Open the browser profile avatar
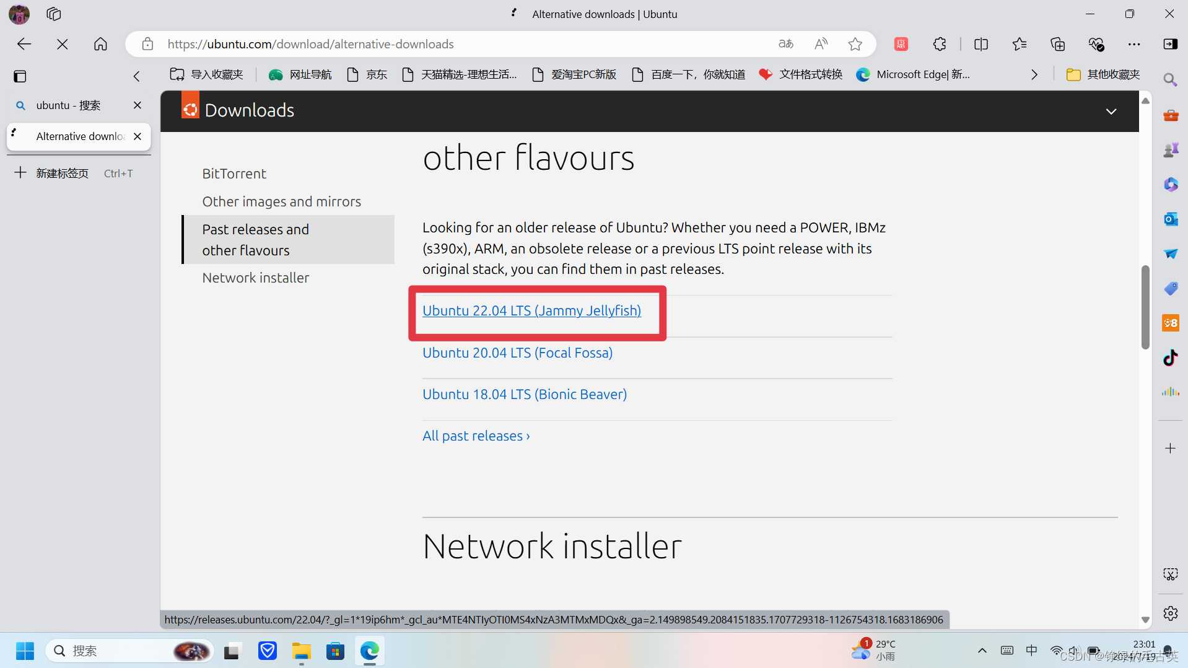This screenshot has height=668, width=1188. point(19,14)
